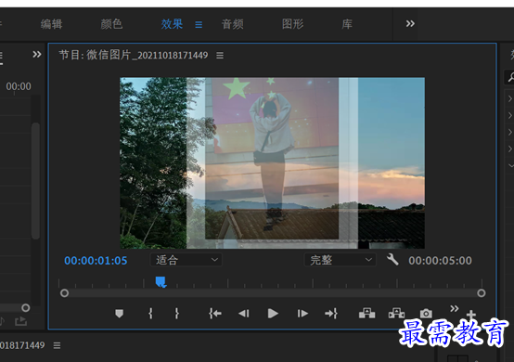Open the 音频 workspace tab
514x362 pixels.
point(233,24)
